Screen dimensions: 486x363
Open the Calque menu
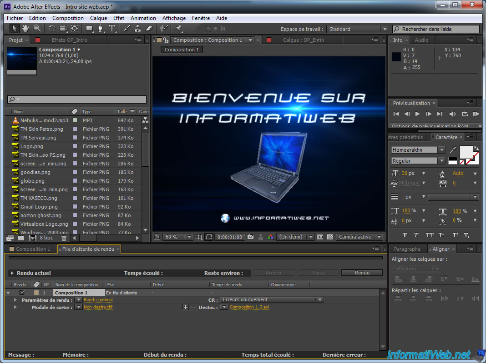click(99, 18)
